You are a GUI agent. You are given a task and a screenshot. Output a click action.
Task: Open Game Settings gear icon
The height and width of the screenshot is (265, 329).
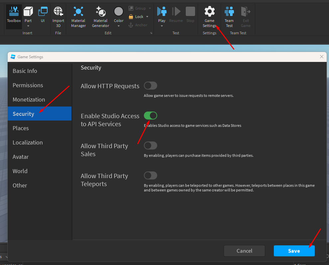pos(209,12)
